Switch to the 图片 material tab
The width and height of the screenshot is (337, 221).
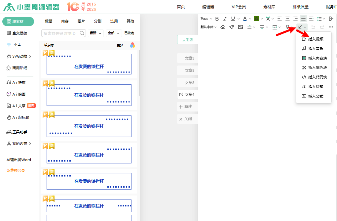(81, 21)
